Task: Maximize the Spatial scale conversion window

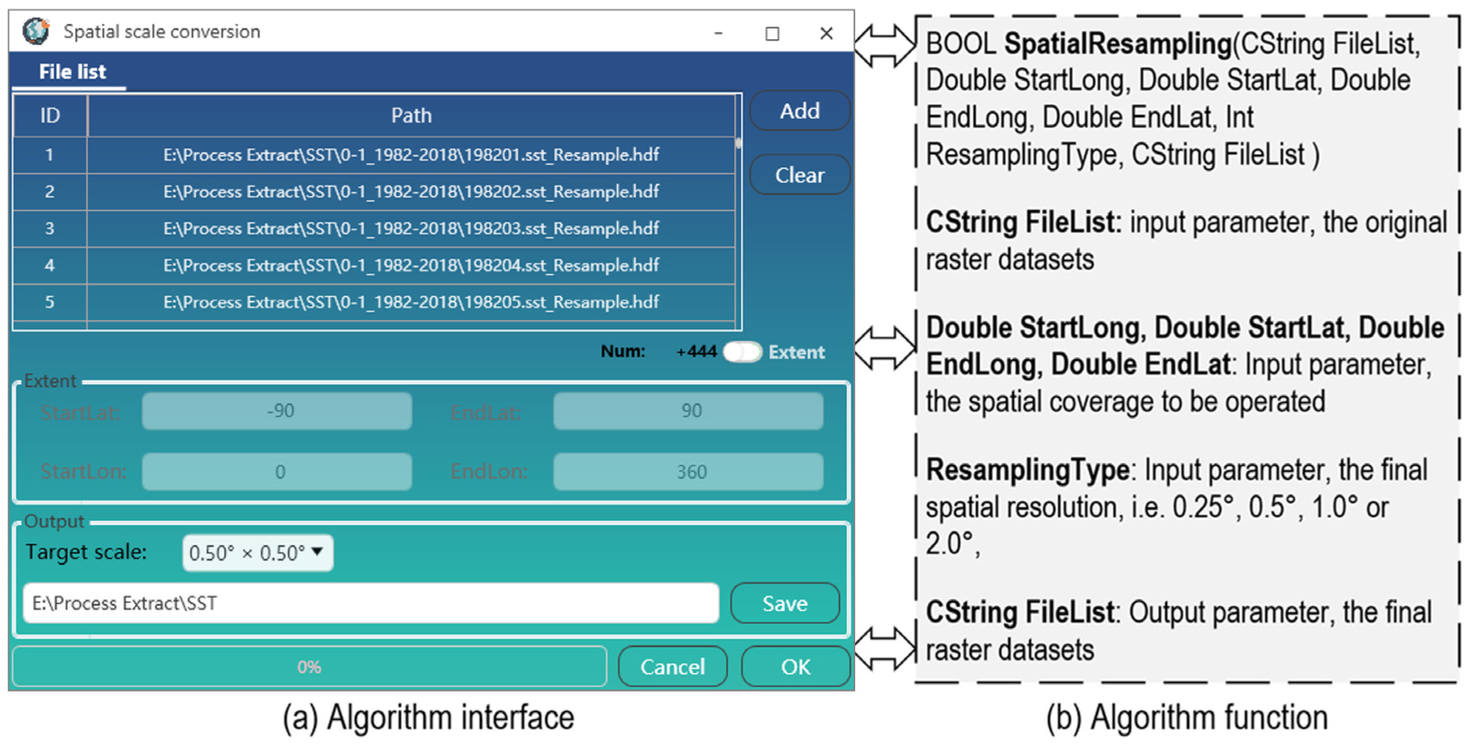Action: click(771, 33)
